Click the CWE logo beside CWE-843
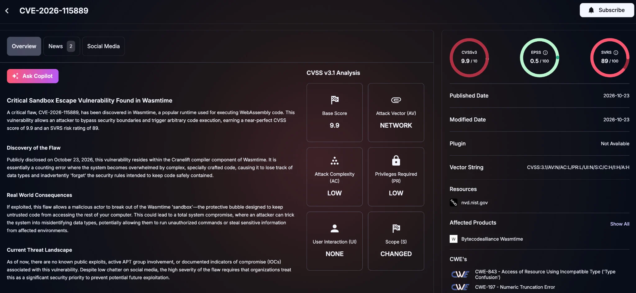The width and height of the screenshot is (636, 293). [460, 274]
